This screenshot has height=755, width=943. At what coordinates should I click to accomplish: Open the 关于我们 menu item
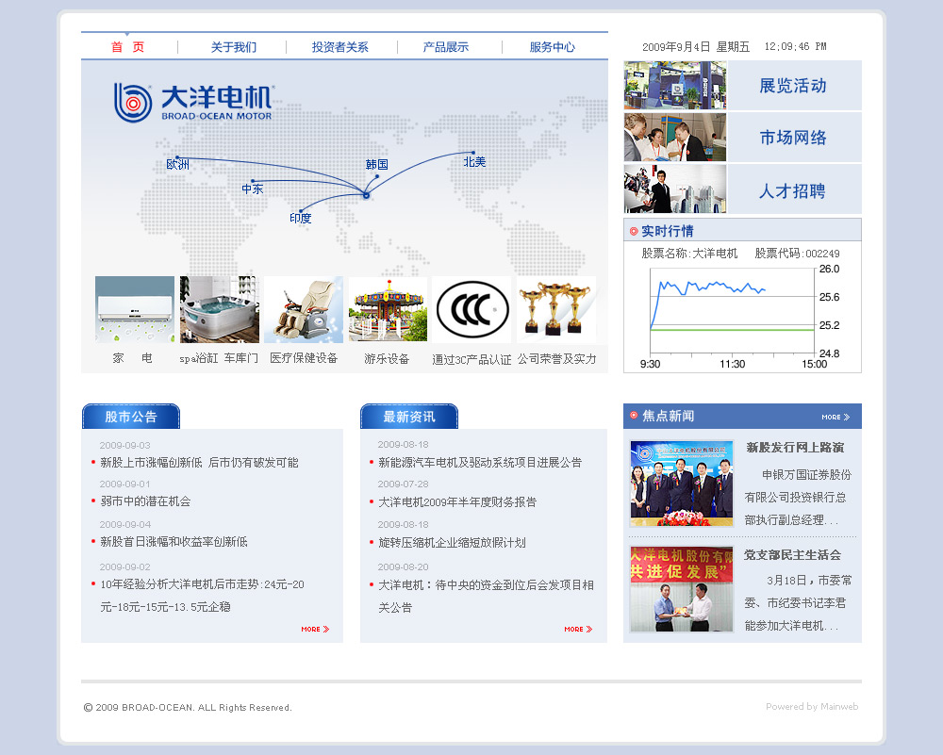click(233, 47)
